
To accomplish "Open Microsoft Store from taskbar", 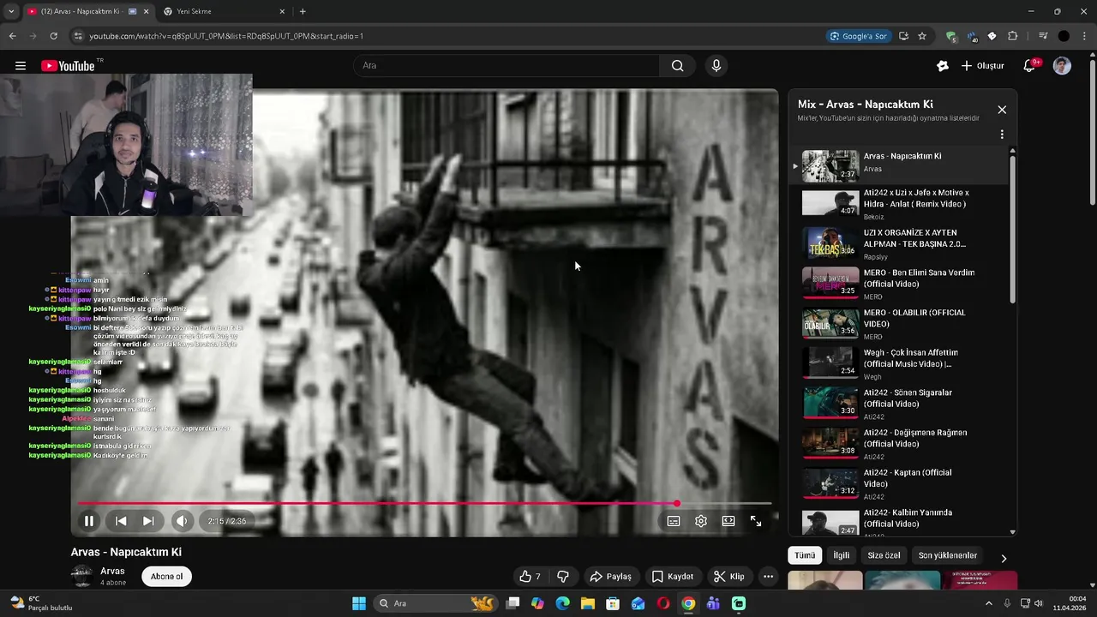I will (613, 603).
